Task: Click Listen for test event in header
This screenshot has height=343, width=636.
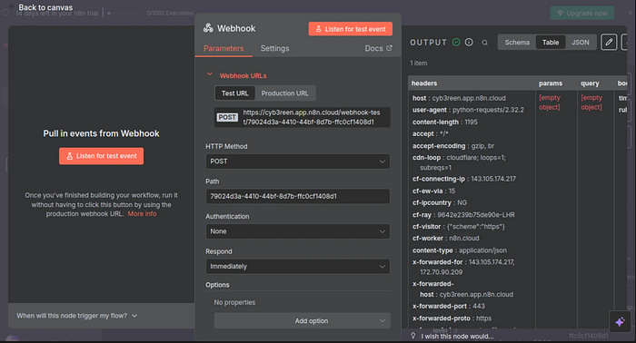Action: pyautogui.click(x=351, y=29)
